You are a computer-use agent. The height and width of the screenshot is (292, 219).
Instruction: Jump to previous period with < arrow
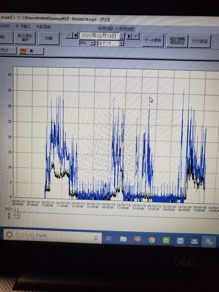[x=69, y=36]
